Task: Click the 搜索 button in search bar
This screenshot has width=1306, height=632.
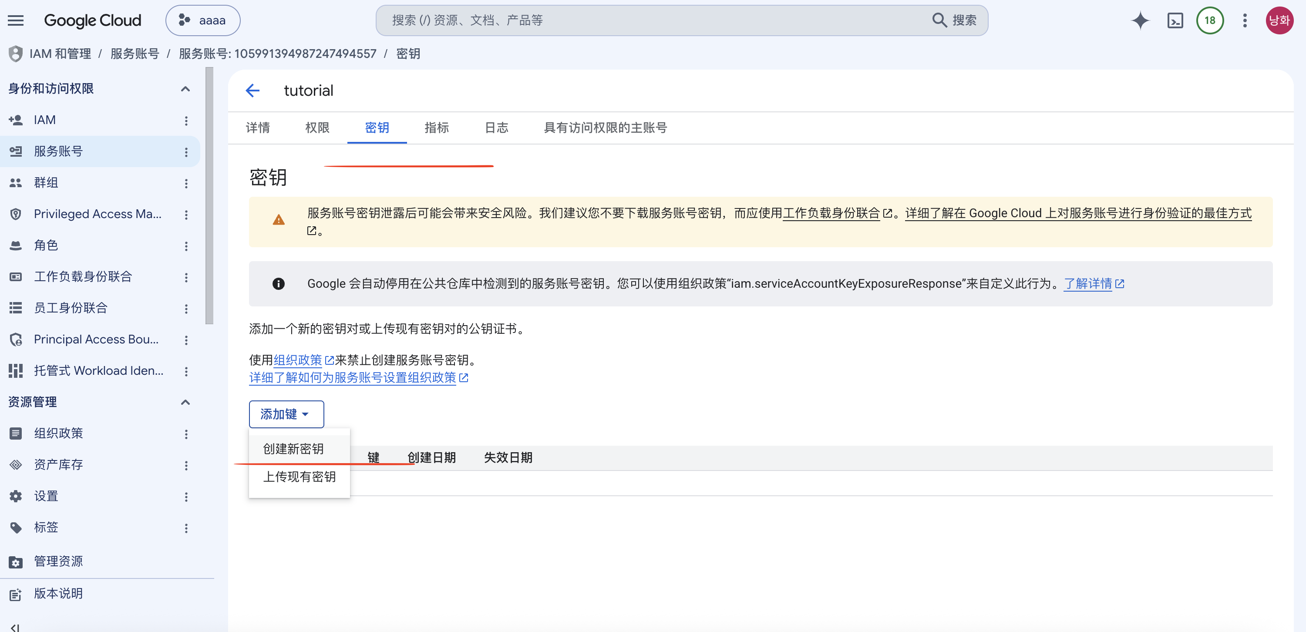Action: 954,20
